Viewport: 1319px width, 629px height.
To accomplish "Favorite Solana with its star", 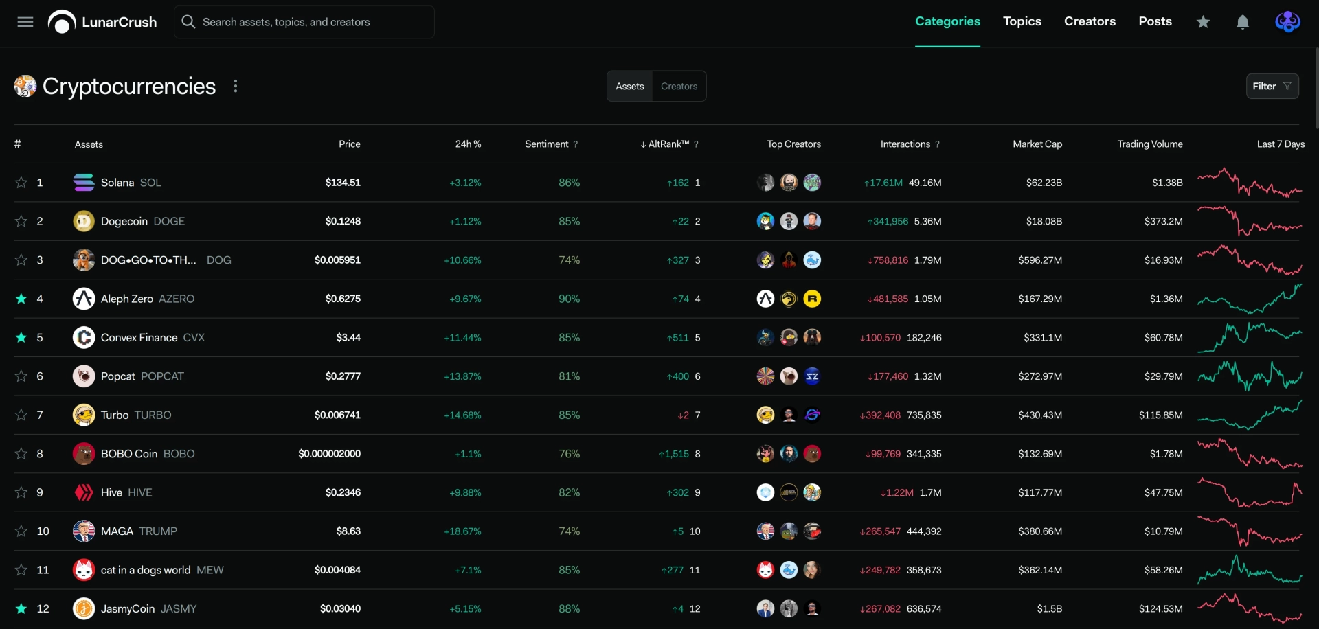I will click(21, 183).
